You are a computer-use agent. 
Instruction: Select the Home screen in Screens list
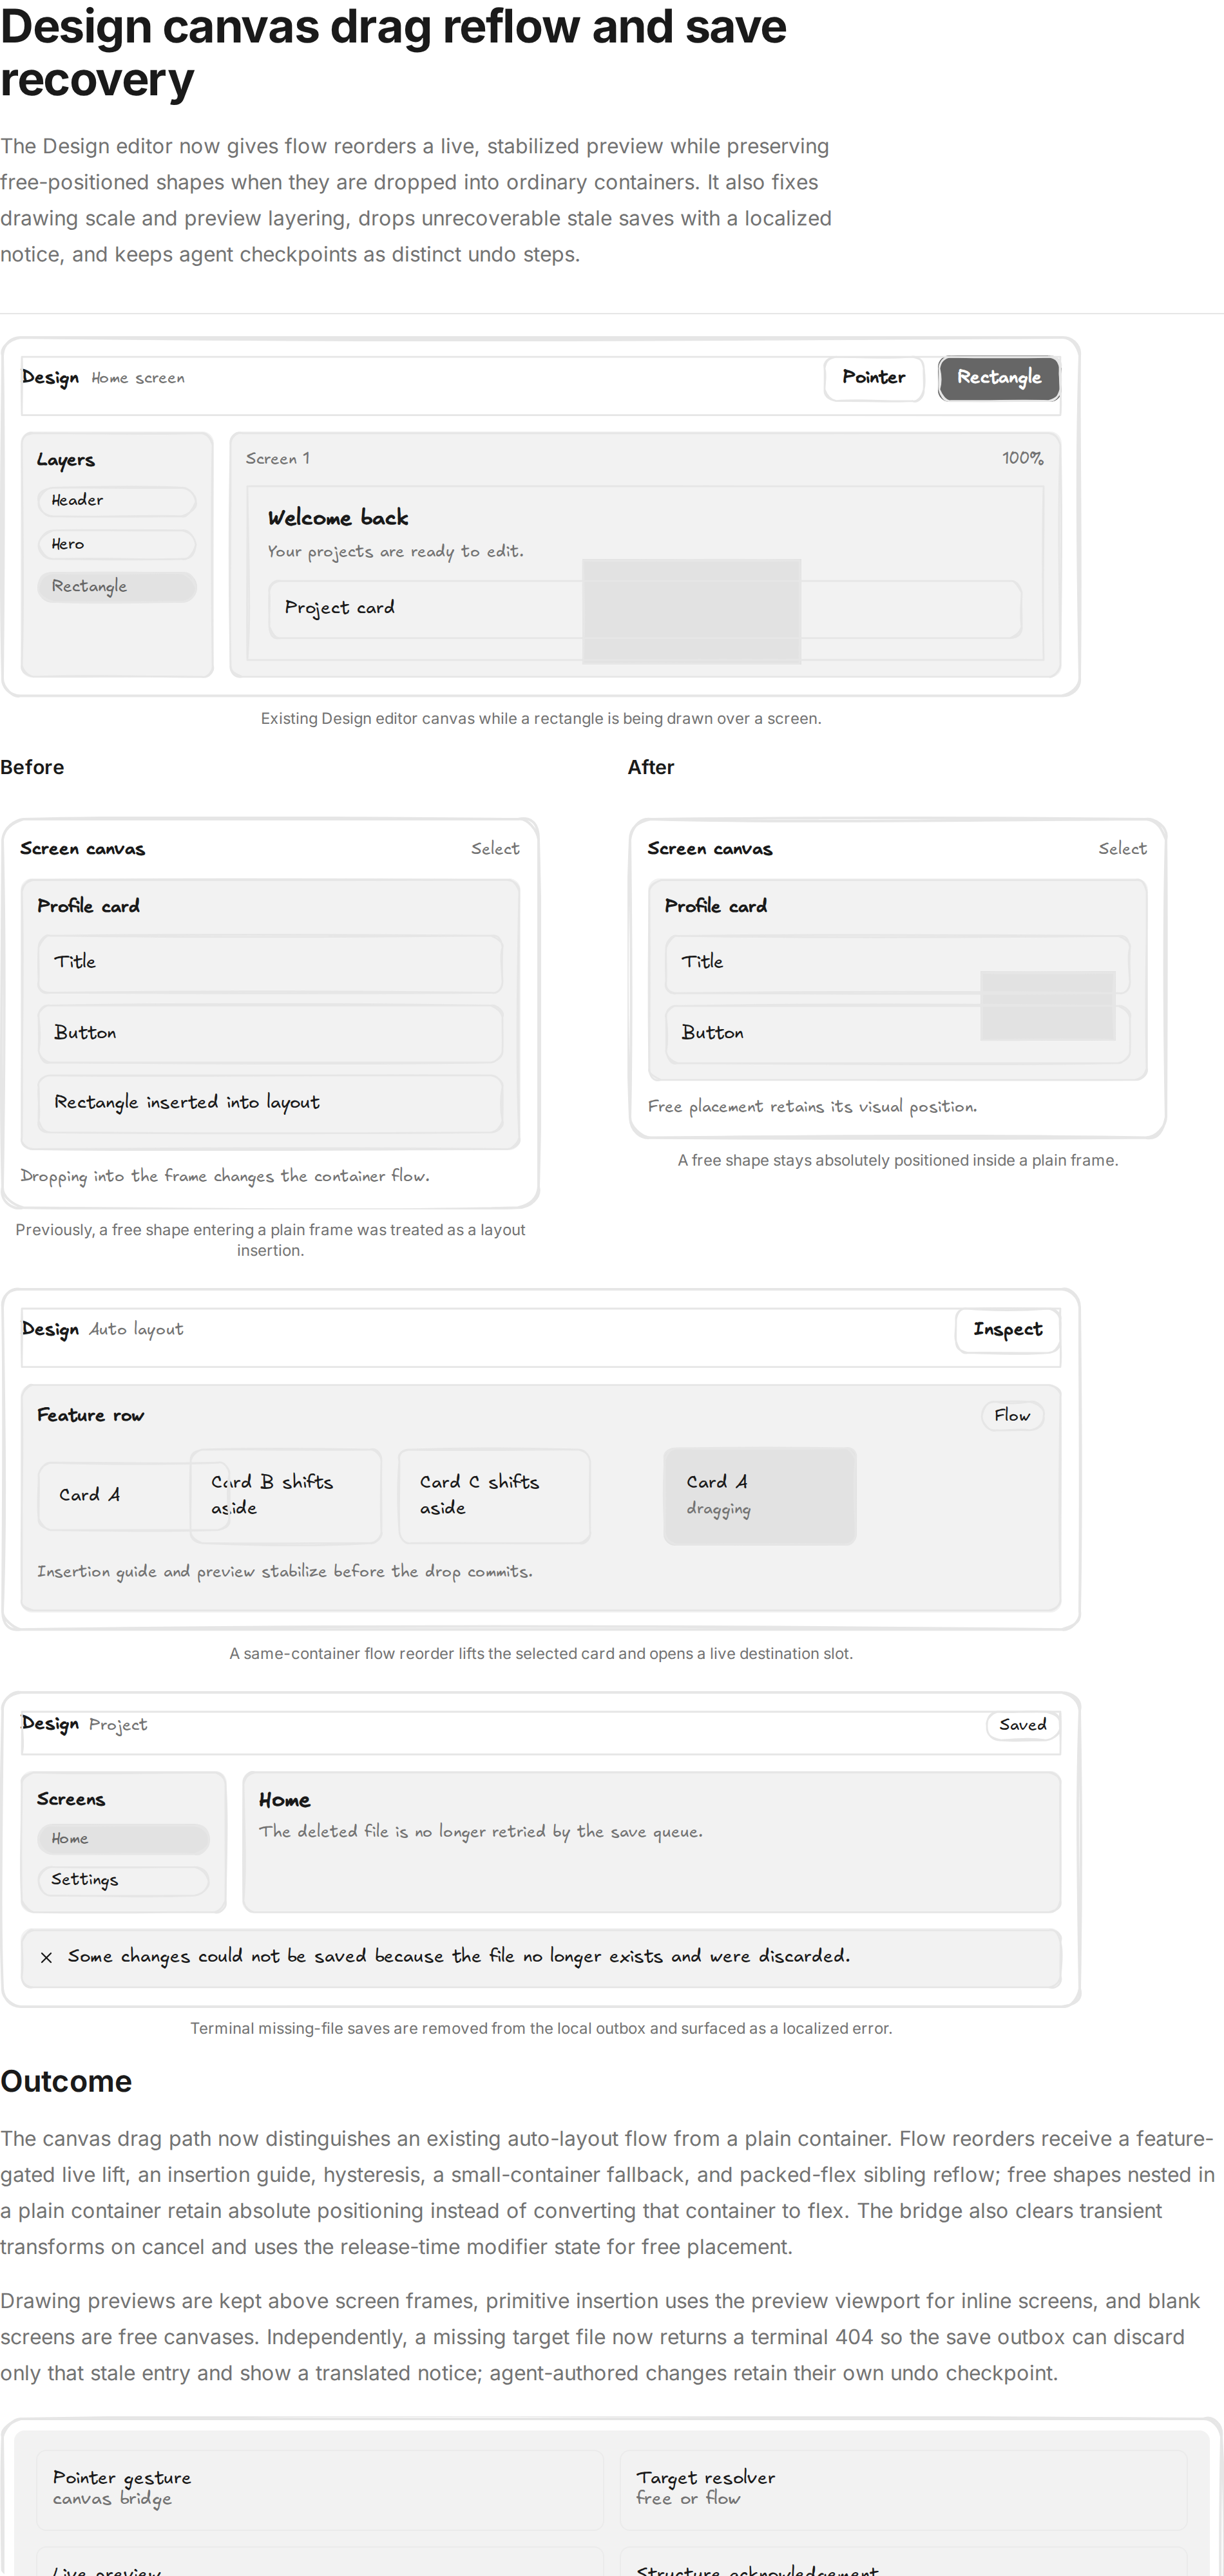click(x=123, y=1839)
